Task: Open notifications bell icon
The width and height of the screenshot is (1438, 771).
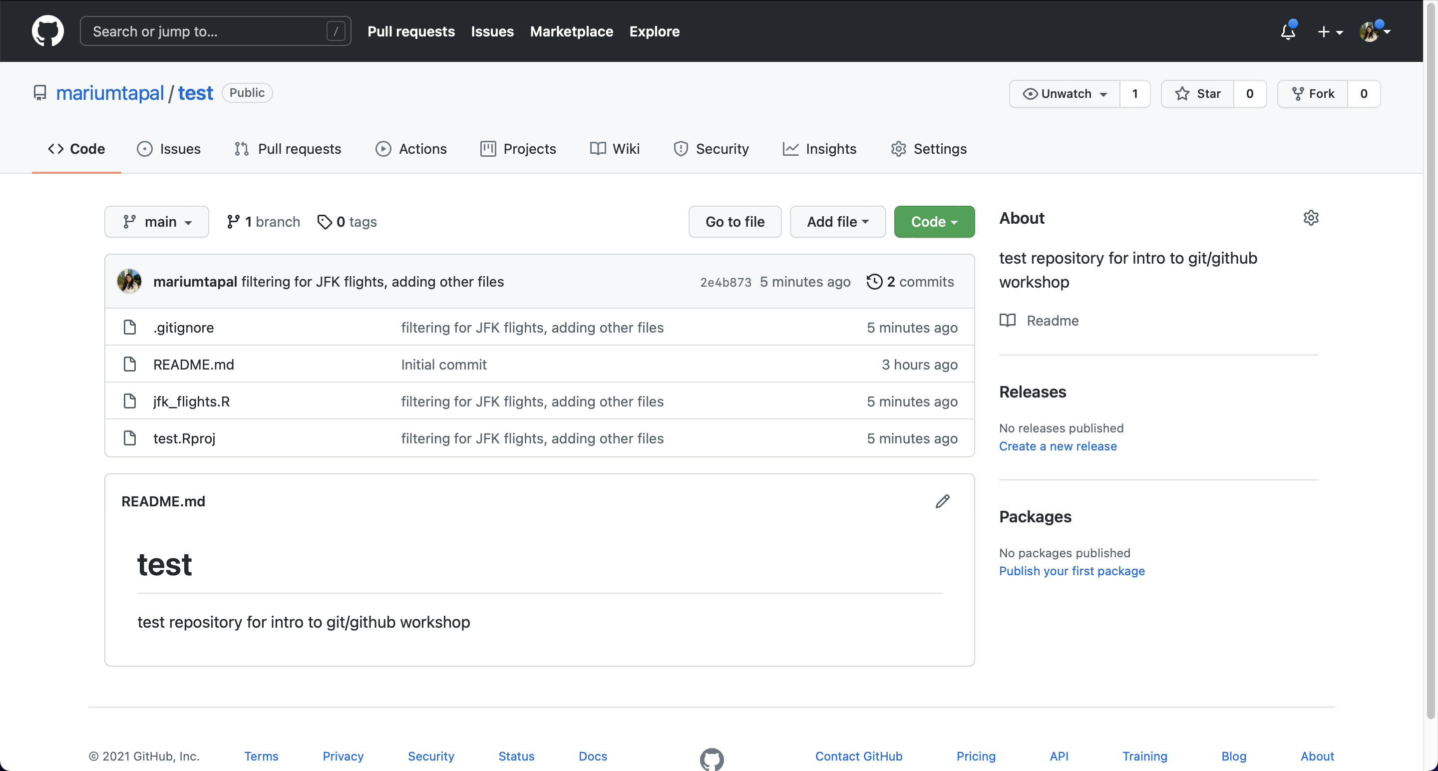Action: pos(1288,31)
